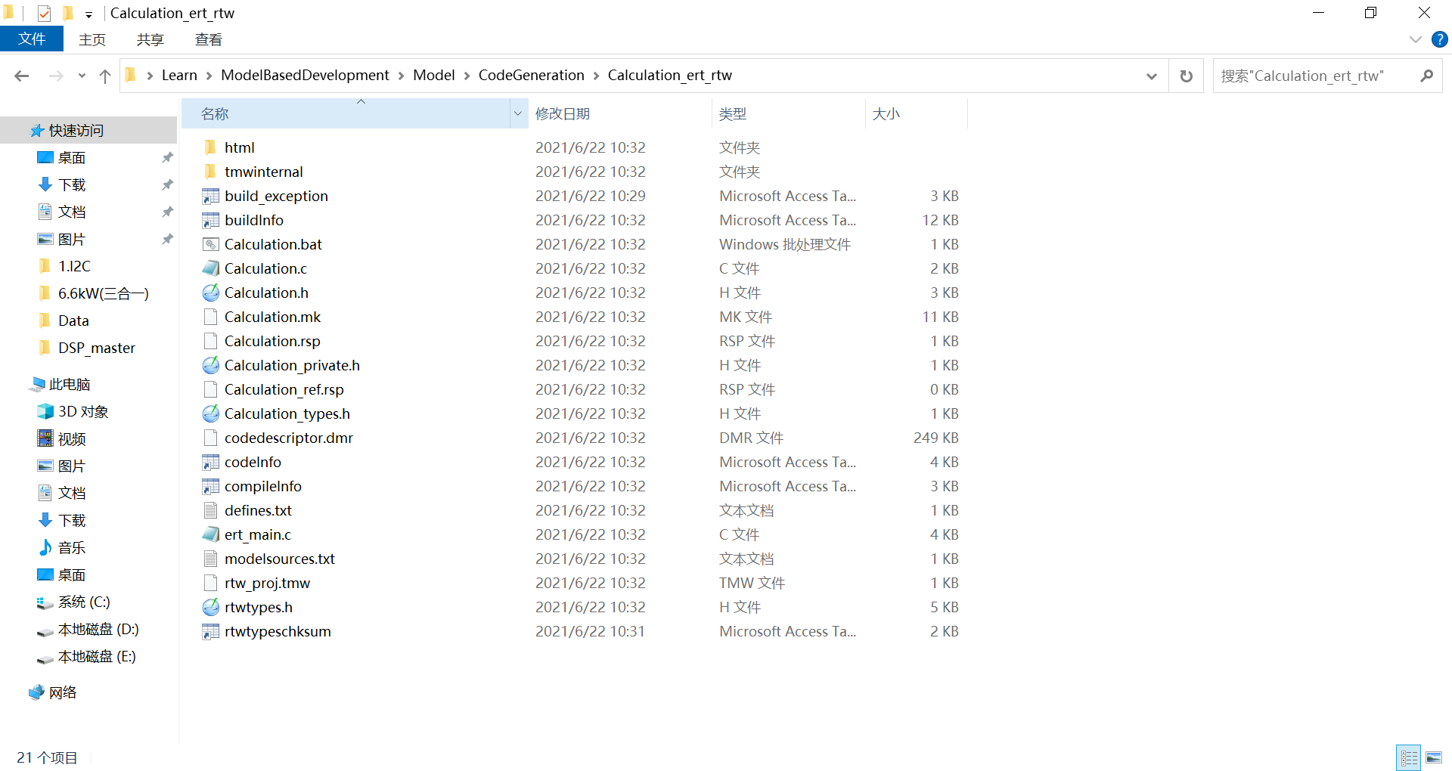Image resolution: width=1452 pixels, height=771 pixels.
Task: Click the Calculation.bat batch file icon
Action: [x=210, y=244]
